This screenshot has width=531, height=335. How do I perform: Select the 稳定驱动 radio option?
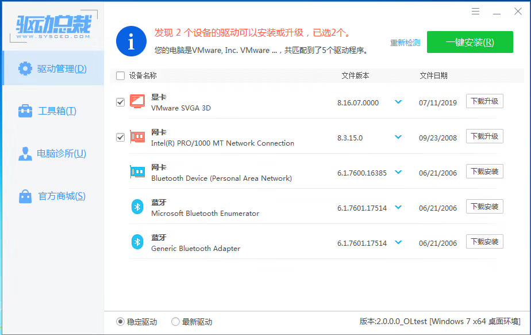pyautogui.click(x=120, y=322)
